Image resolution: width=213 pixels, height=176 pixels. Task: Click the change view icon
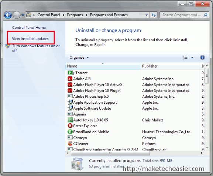click(x=185, y=58)
